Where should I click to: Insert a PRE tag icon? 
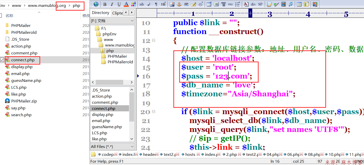pyautogui.click(x=230, y=4)
